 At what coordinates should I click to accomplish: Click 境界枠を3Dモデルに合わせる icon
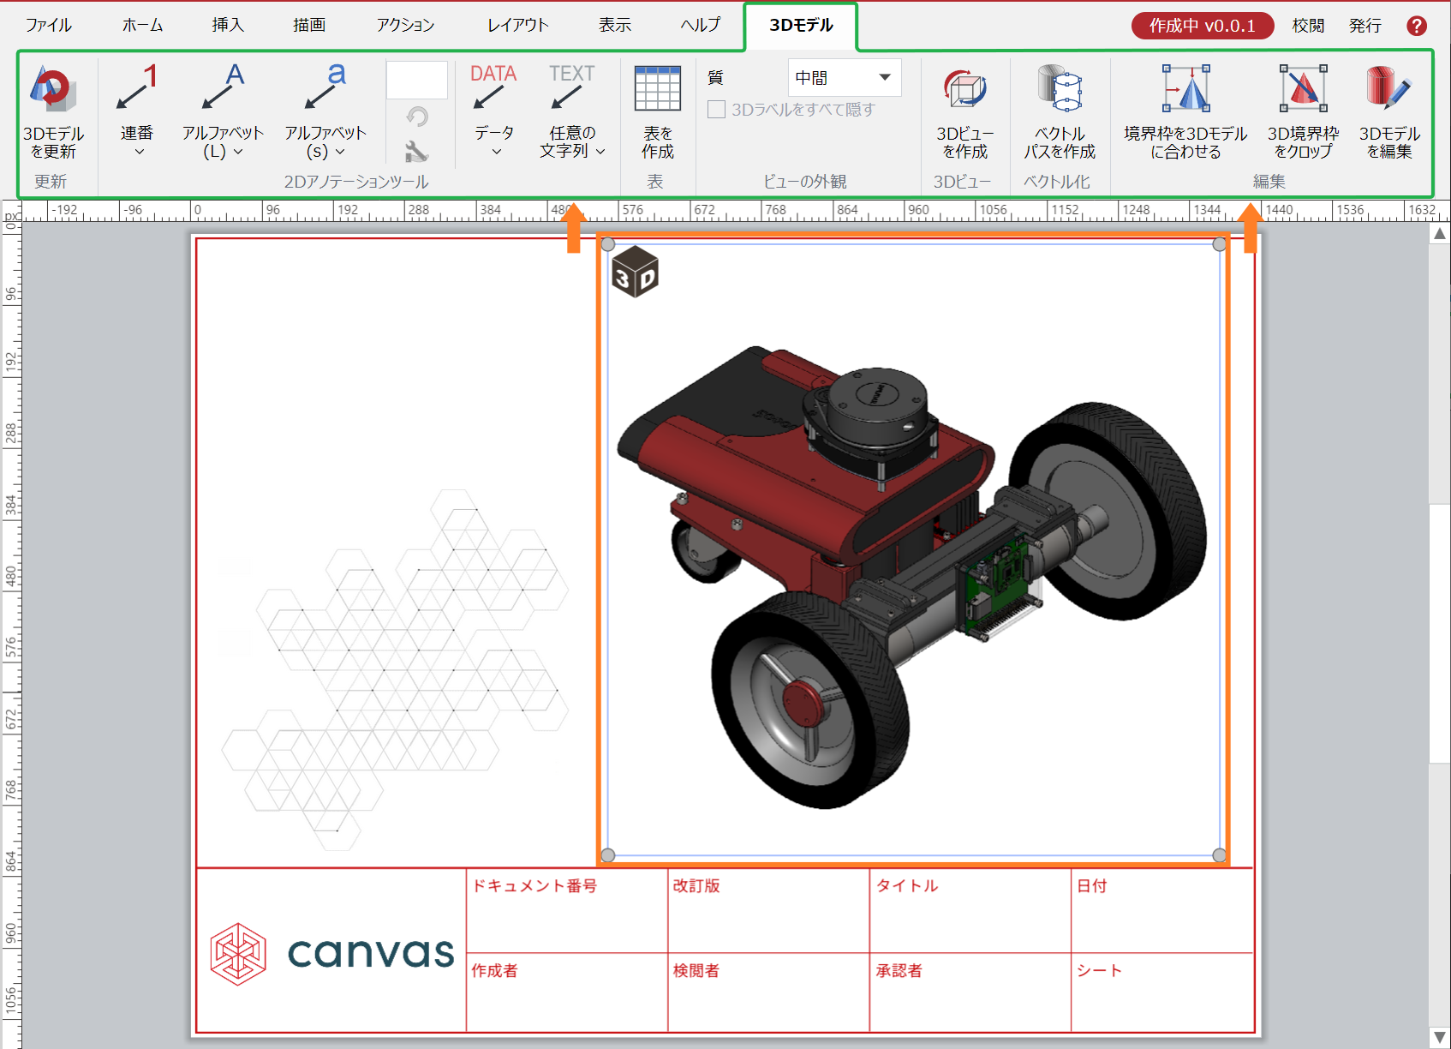(x=1185, y=89)
